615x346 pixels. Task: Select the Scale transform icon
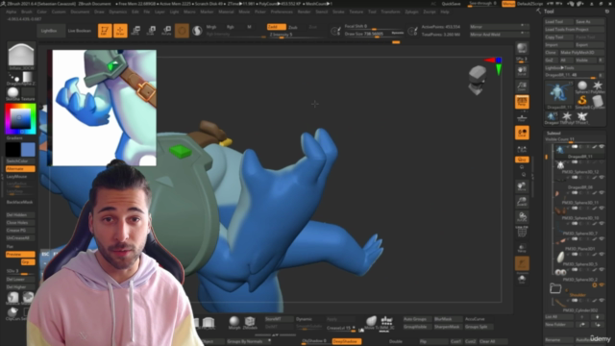coord(151,31)
